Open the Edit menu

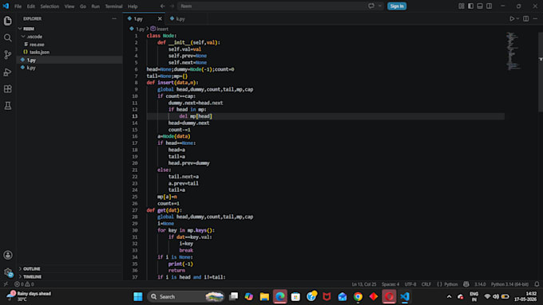click(31, 6)
